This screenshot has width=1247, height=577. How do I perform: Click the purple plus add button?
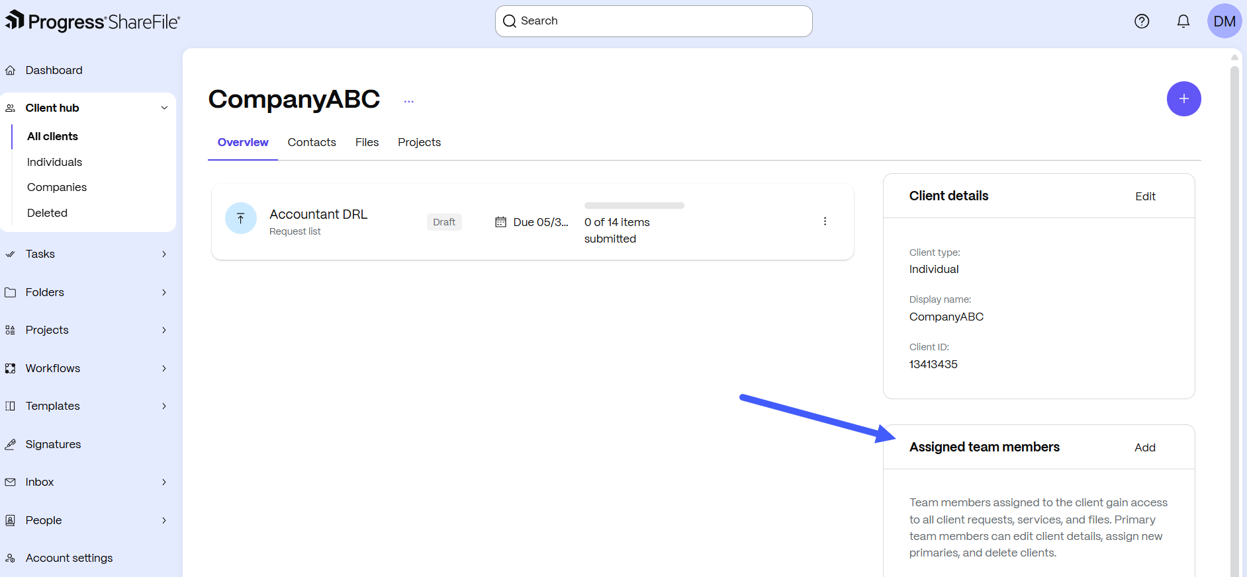coord(1184,98)
